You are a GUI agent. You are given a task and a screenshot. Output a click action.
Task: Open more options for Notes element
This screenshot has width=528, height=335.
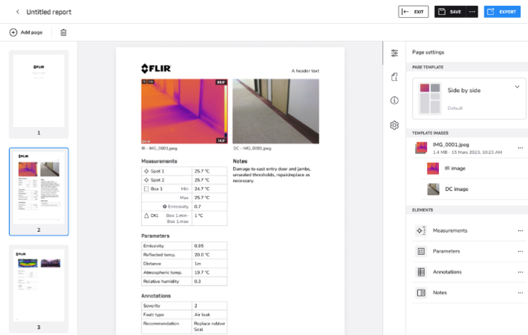click(520, 293)
